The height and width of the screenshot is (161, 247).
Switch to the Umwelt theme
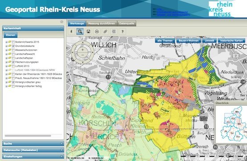209,40
